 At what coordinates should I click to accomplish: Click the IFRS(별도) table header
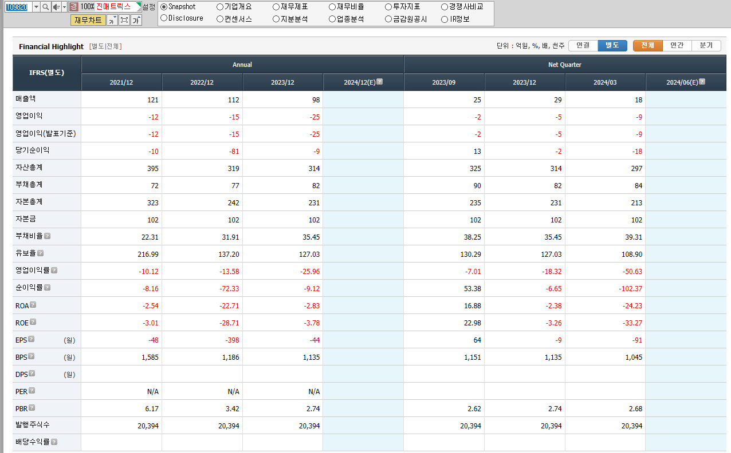tap(47, 73)
